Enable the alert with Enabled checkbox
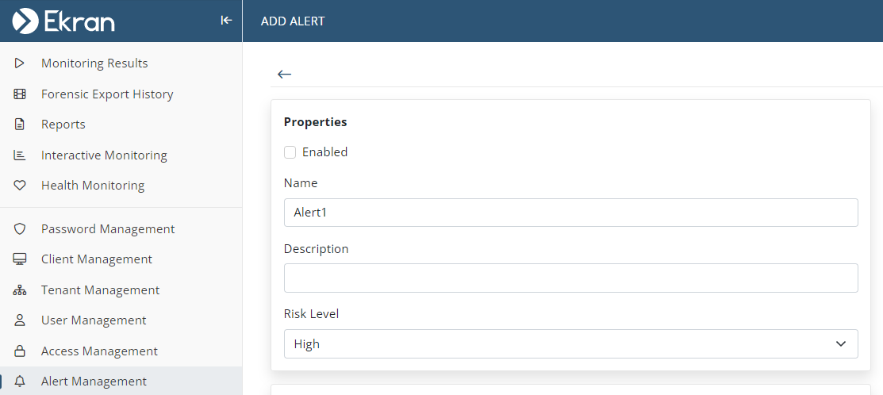The width and height of the screenshot is (883, 395). coord(290,152)
